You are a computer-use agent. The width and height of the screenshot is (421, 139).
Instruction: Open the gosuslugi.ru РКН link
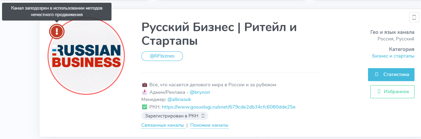[x=228, y=107]
